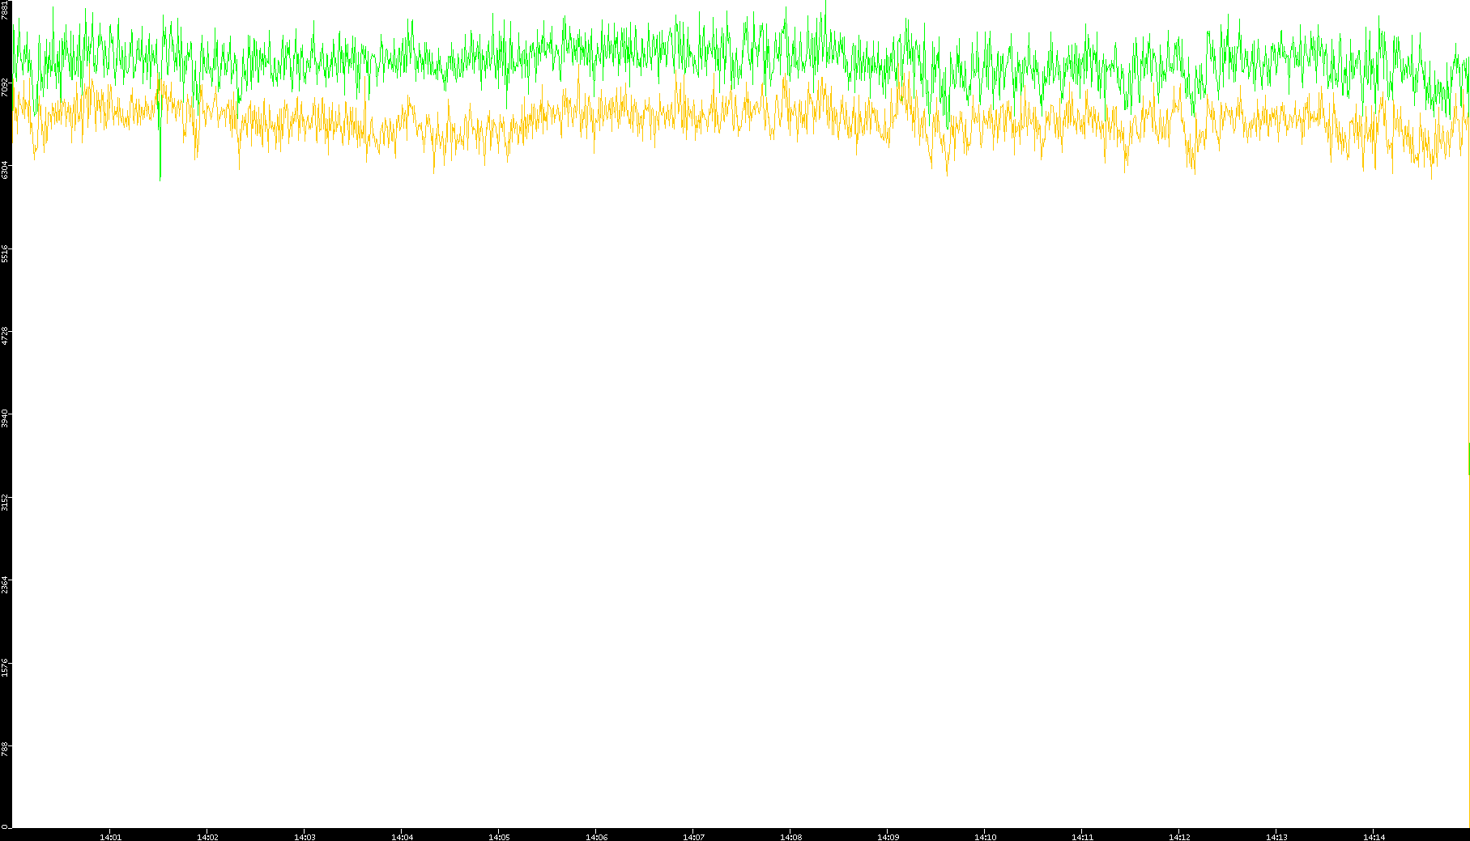This screenshot has height=841, width=1470.
Task: Select the 14:10 time axis label
Action: 985,837
